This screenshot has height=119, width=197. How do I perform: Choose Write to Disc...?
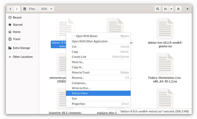98,88
